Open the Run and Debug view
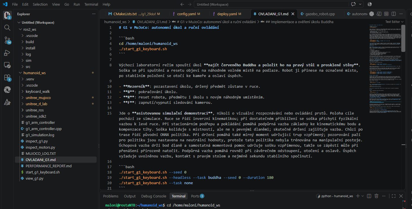This screenshot has height=209, width=412. [x=7, y=53]
